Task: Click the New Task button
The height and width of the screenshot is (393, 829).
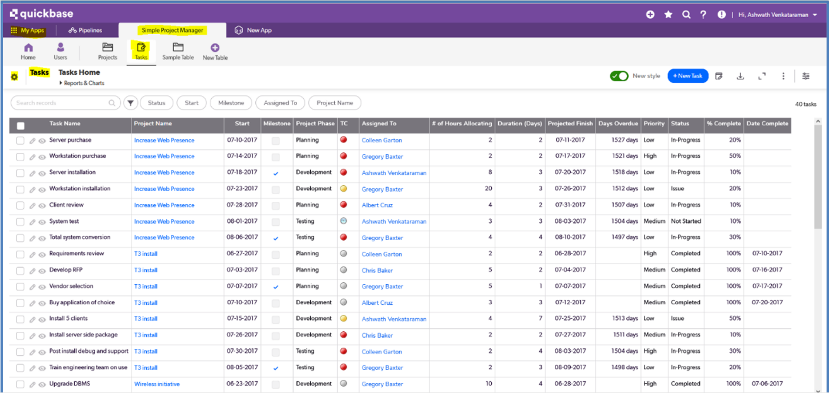Action: coord(687,76)
